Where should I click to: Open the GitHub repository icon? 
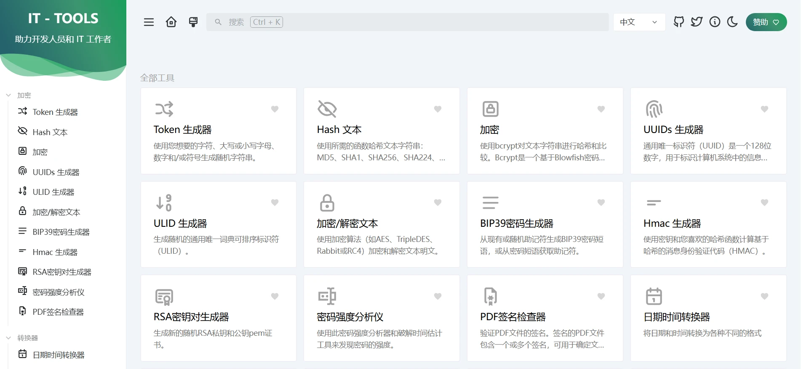[678, 22]
